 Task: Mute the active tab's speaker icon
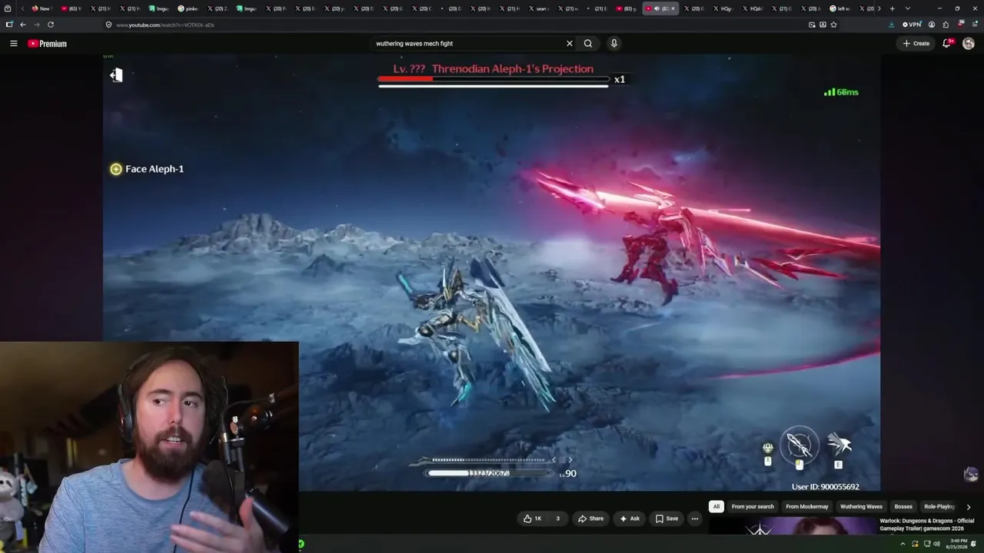tap(656, 8)
